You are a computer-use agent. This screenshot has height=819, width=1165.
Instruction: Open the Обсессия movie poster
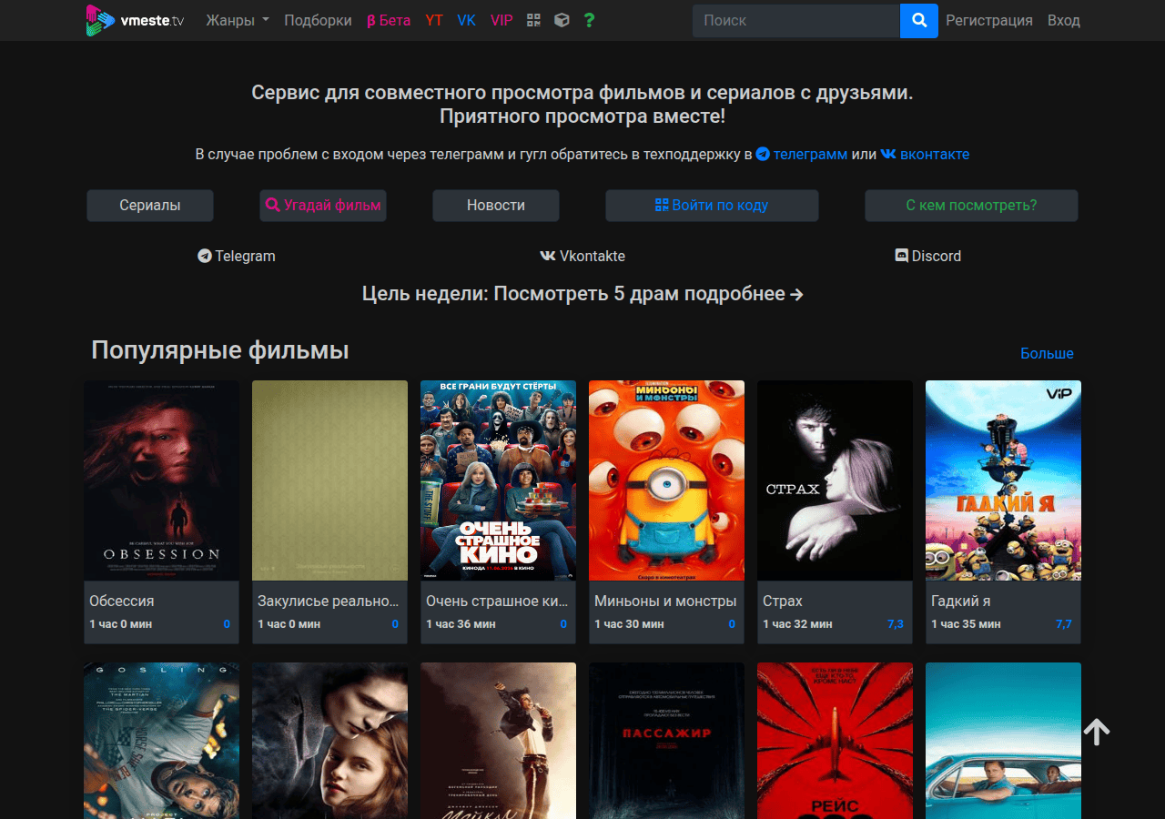[161, 480]
